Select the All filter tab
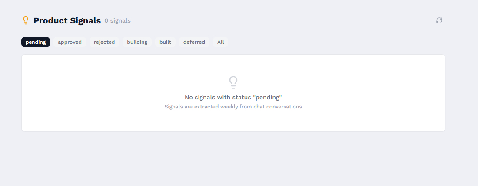The height and width of the screenshot is (186, 478). pyautogui.click(x=221, y=42)
